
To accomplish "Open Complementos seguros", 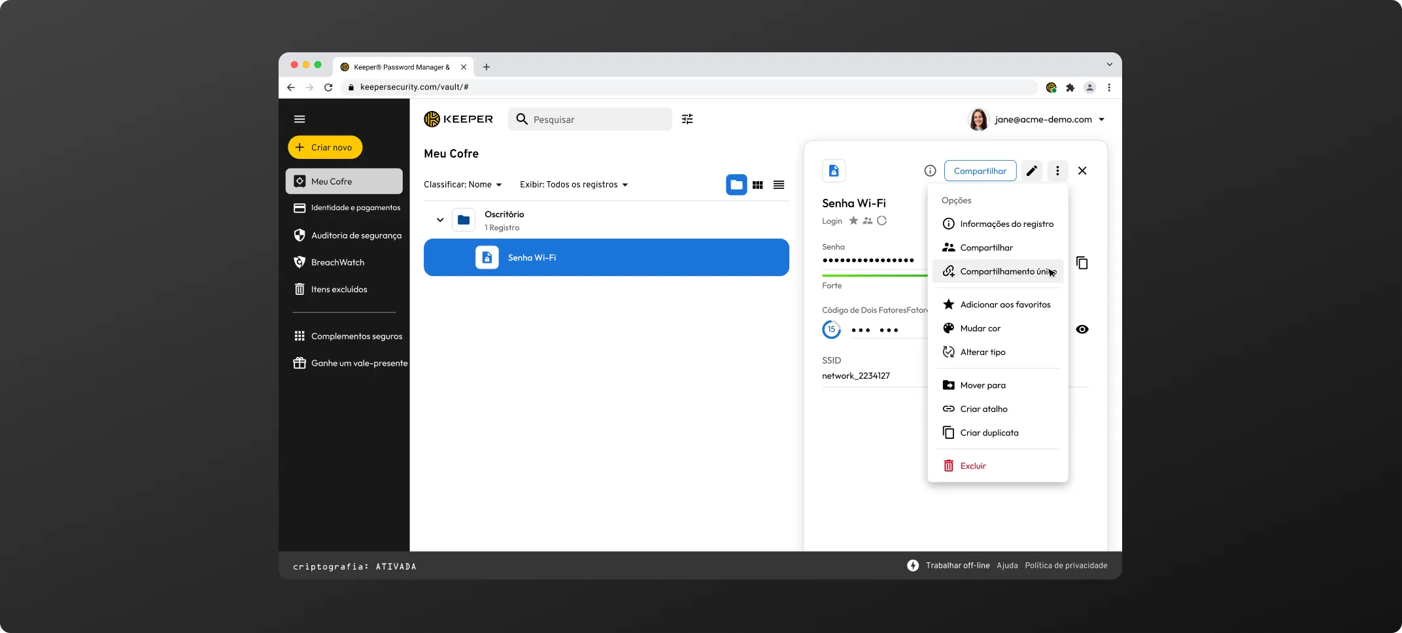I will (347, 336).
